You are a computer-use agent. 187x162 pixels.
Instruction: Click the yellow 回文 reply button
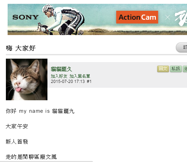point(163,69)
